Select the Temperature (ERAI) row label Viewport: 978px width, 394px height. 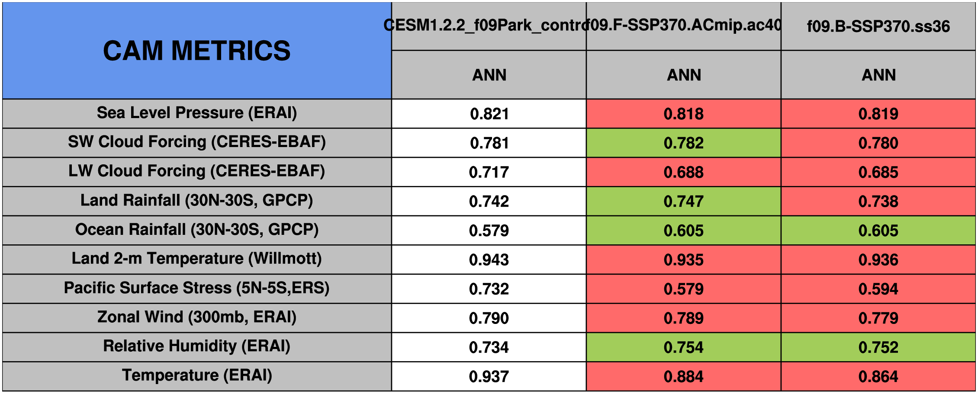[196, 375]
